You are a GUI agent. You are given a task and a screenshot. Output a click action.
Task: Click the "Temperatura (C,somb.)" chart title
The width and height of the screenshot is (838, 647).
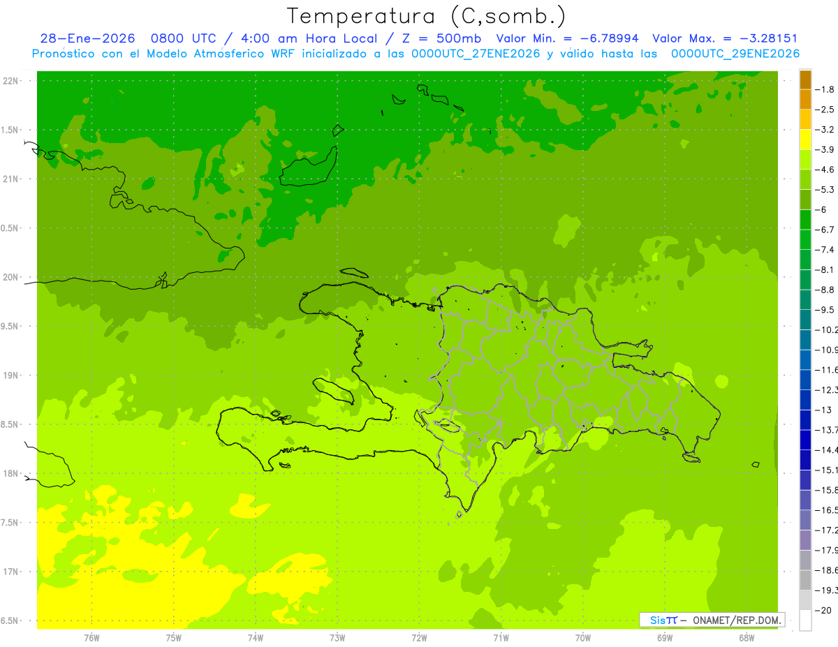tap(426, 17)
